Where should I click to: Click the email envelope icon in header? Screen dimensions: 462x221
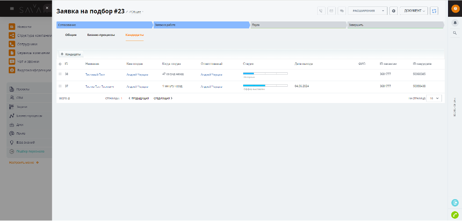(x=332, y=11)
